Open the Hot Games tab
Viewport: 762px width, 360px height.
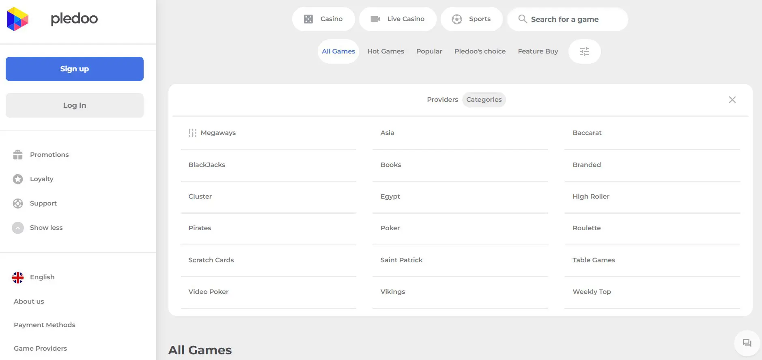click(385, 51)
